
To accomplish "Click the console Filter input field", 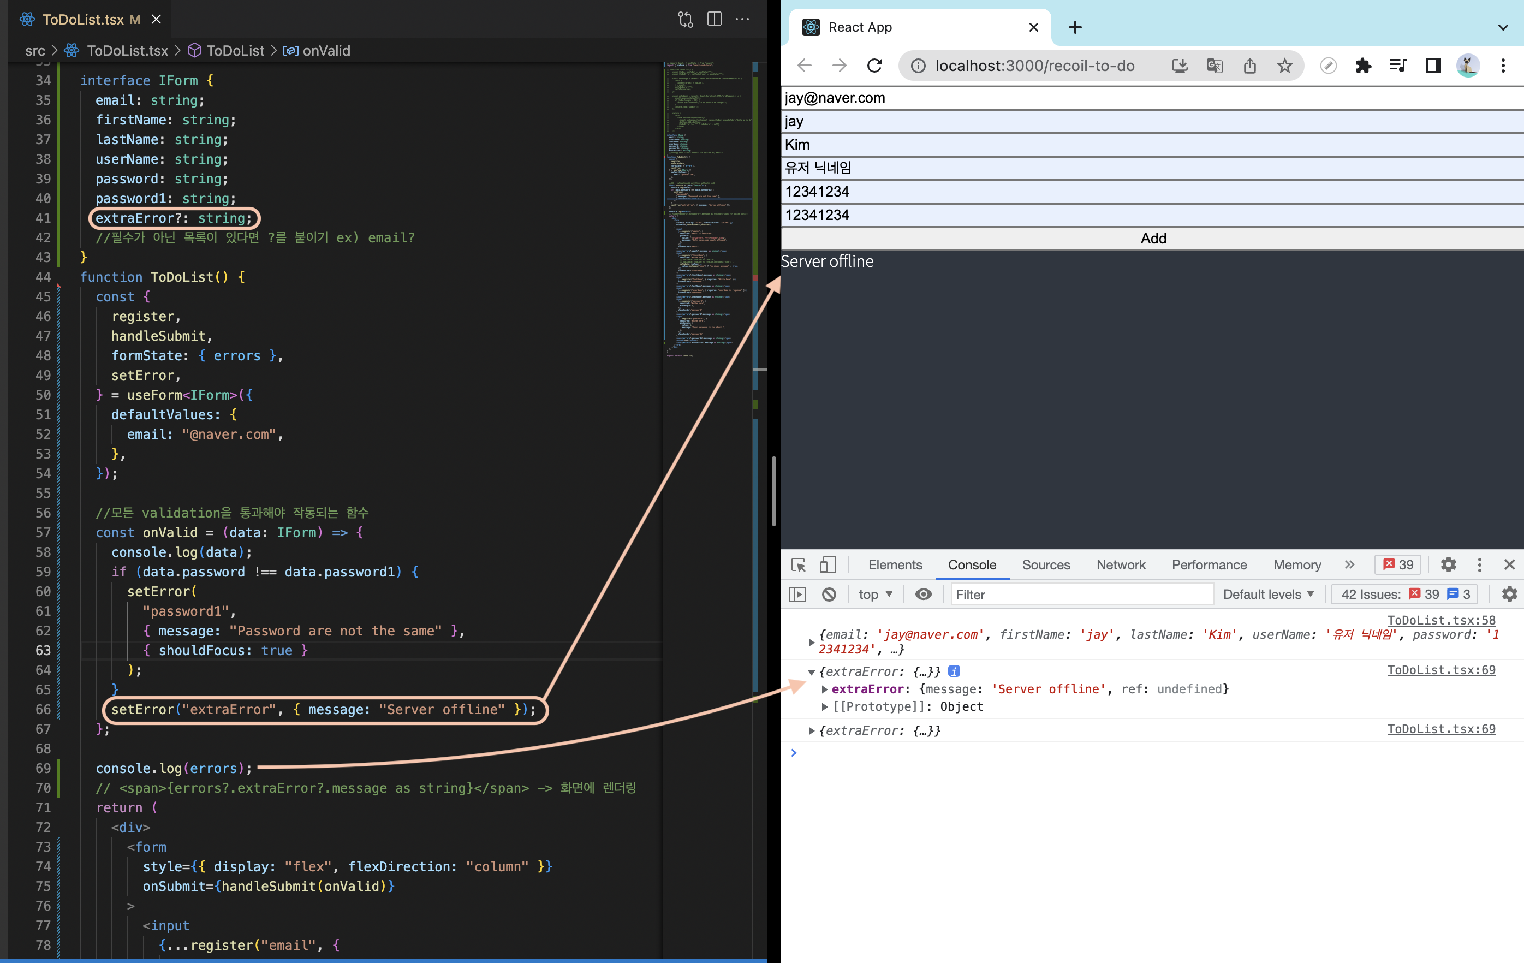I will (1081, 594).
